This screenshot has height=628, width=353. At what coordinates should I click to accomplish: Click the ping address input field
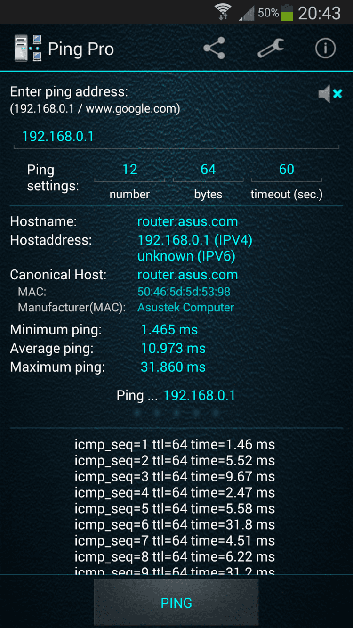pyautogui.click(x=176, y=137)
